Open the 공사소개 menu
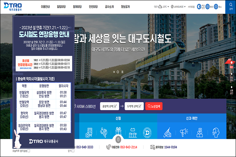236x157 pixels. (109, 7)
